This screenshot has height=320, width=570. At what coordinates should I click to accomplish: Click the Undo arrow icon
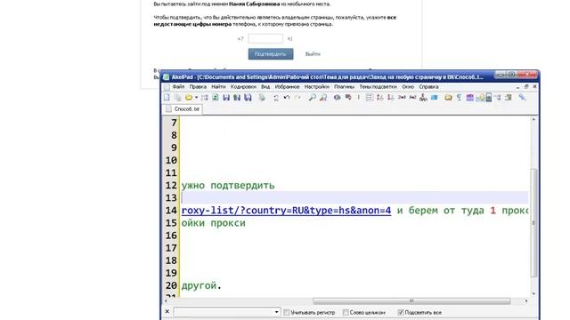pos(287,98)
